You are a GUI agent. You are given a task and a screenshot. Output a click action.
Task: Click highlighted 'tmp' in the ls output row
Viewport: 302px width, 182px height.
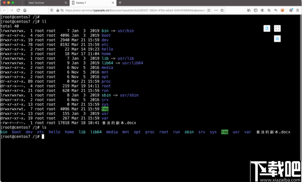[225, 132]
